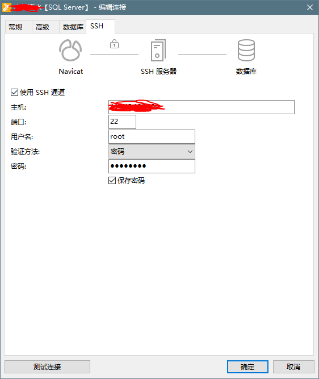Toggle the 保存密码 checkbox
The height and width of the screenshot is (379, 319).
[x=112, y=180]
